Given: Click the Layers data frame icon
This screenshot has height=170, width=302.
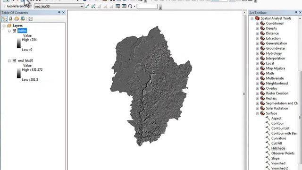Looking at the screenshot, I should click(x=9, y=25).
